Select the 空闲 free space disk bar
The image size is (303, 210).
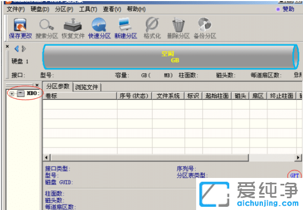point(171,57)
